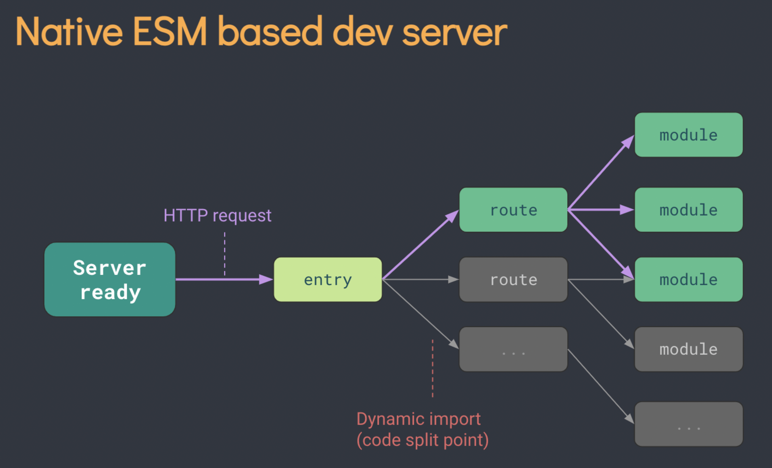Click the gray arrowhead pointing at the gray module
The height and width of the screenshot is (468, 772).
click(629, 344)
